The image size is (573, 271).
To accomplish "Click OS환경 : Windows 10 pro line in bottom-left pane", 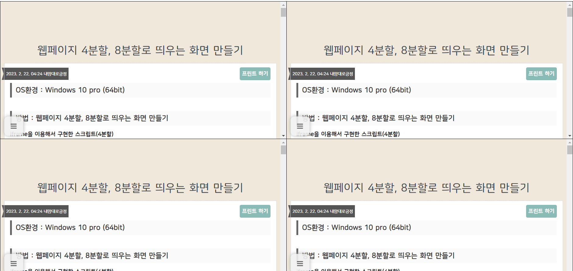I will tap(140, 228).
